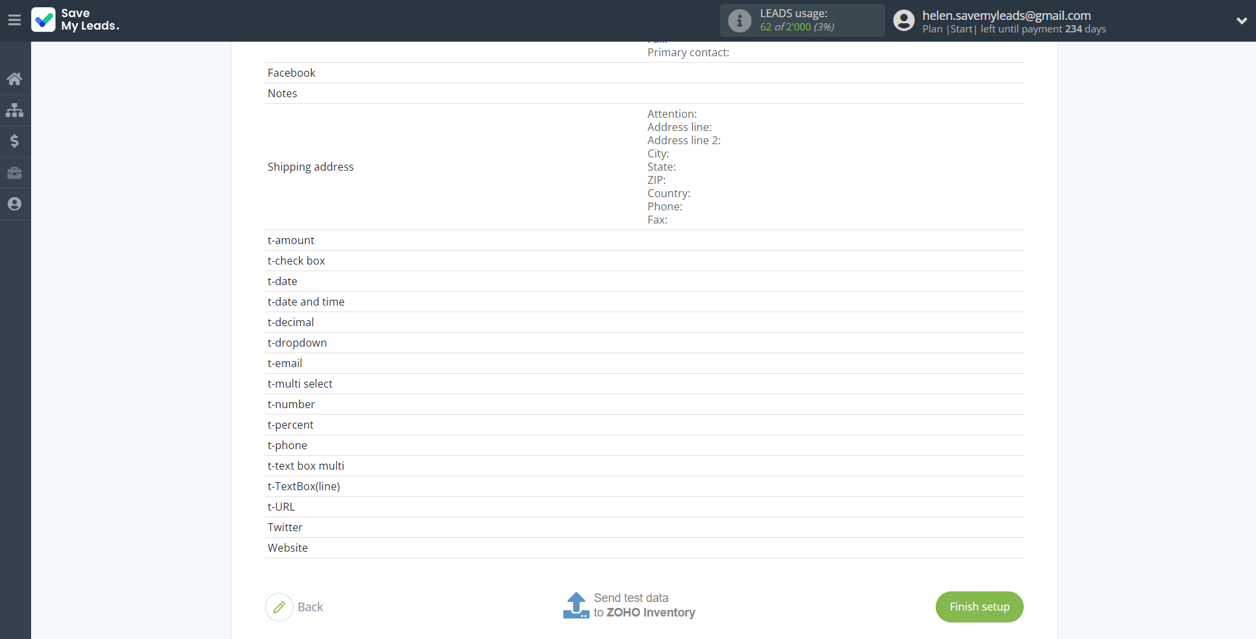The image size is (1256, 639).
Task: Click the t-date and time row
Action: (645, 302)
